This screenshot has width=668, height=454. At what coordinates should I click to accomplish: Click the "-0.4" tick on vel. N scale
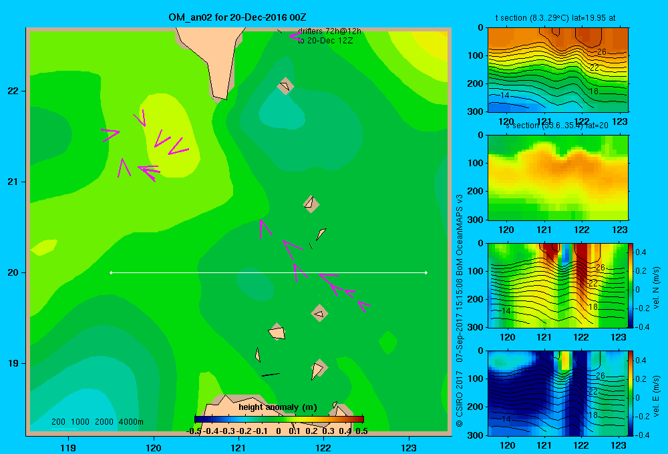pos(642,327)
